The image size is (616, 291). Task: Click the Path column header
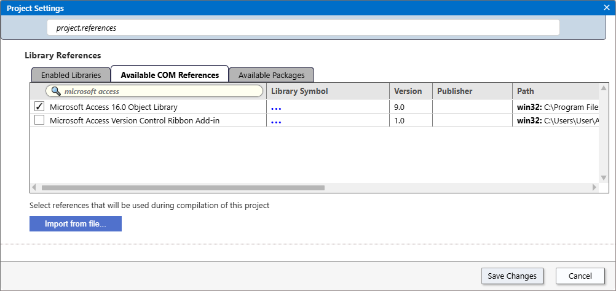click(553, 91)
